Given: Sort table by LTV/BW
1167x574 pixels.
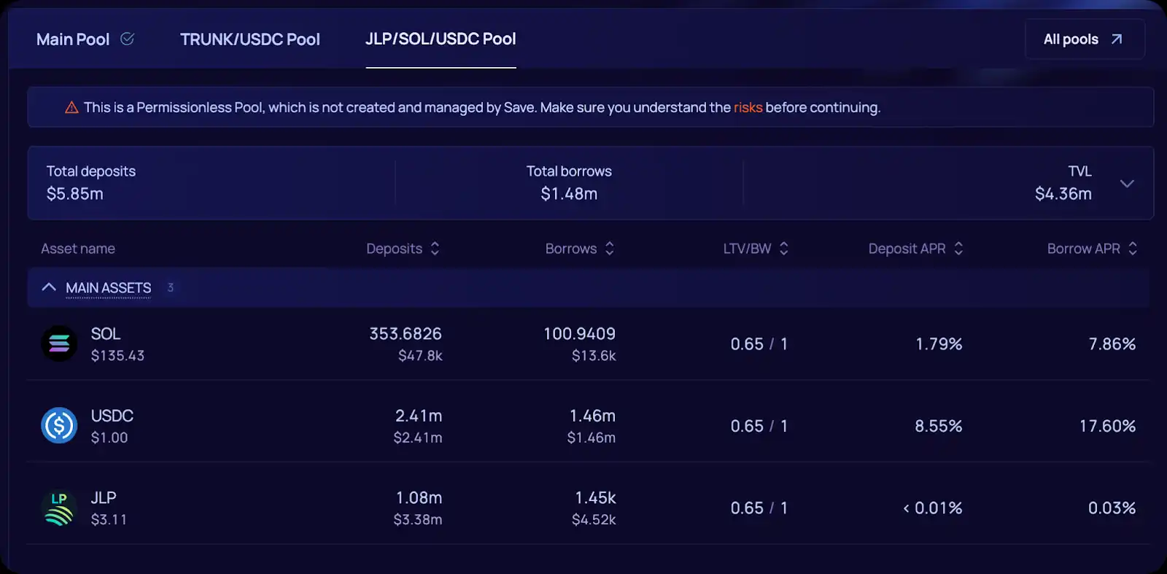Looking at the screenshot, I should [784, 249].
